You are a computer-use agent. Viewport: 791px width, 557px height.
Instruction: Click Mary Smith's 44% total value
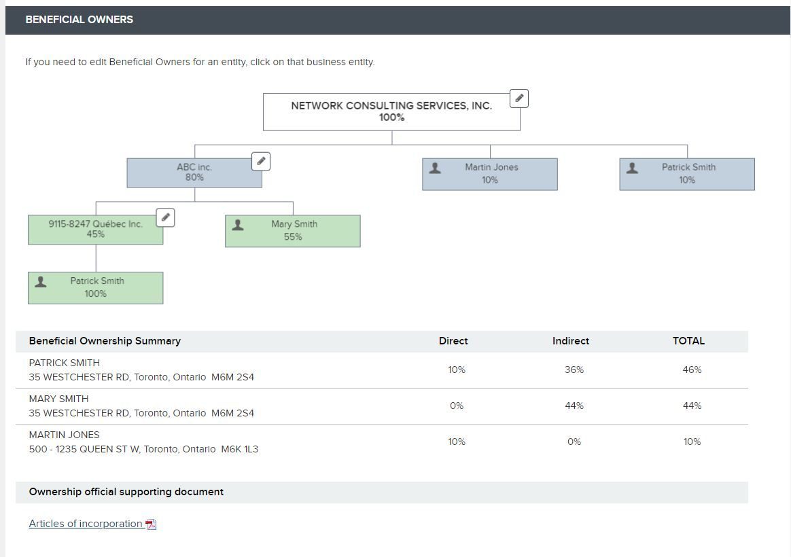click(692, 406)
